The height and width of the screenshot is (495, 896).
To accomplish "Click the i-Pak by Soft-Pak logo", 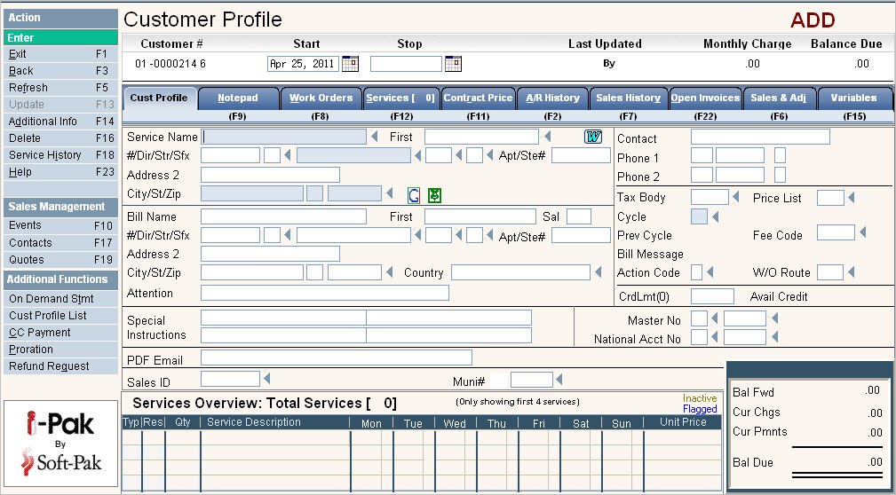I will coord(60,443).
